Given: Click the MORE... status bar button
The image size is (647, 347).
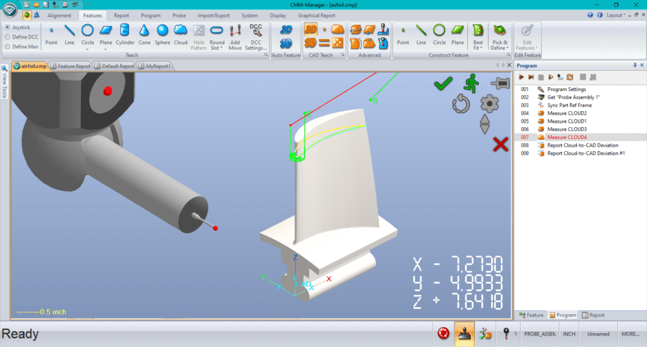Looking at the screenshot, I should pyautogui.click(x=631, y=334).
